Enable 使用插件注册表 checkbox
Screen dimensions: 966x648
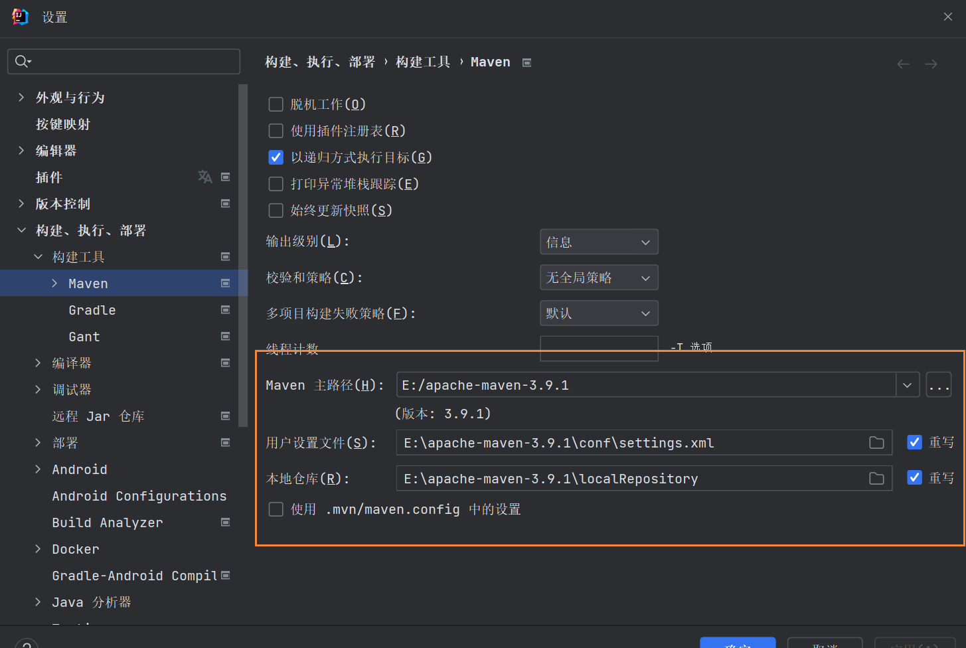pos(276,131)
